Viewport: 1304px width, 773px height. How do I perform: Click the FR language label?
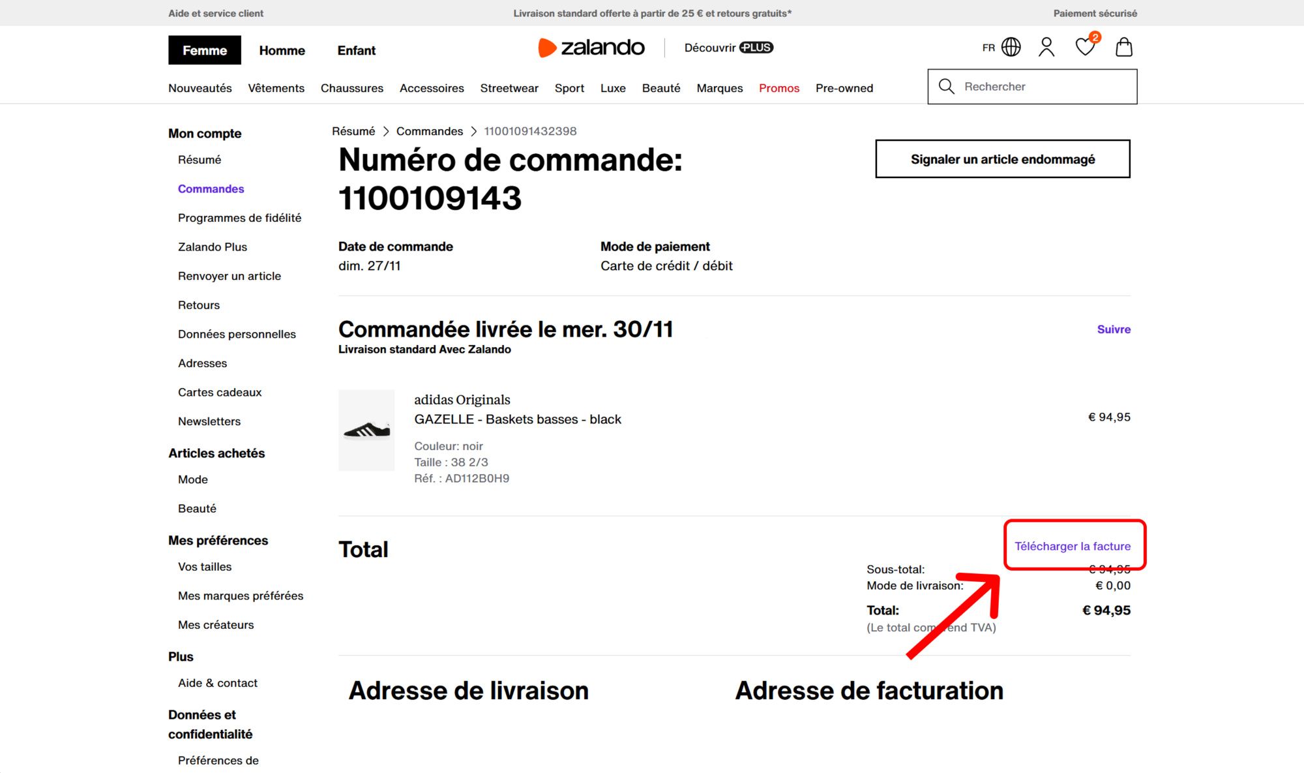(988, 48)
